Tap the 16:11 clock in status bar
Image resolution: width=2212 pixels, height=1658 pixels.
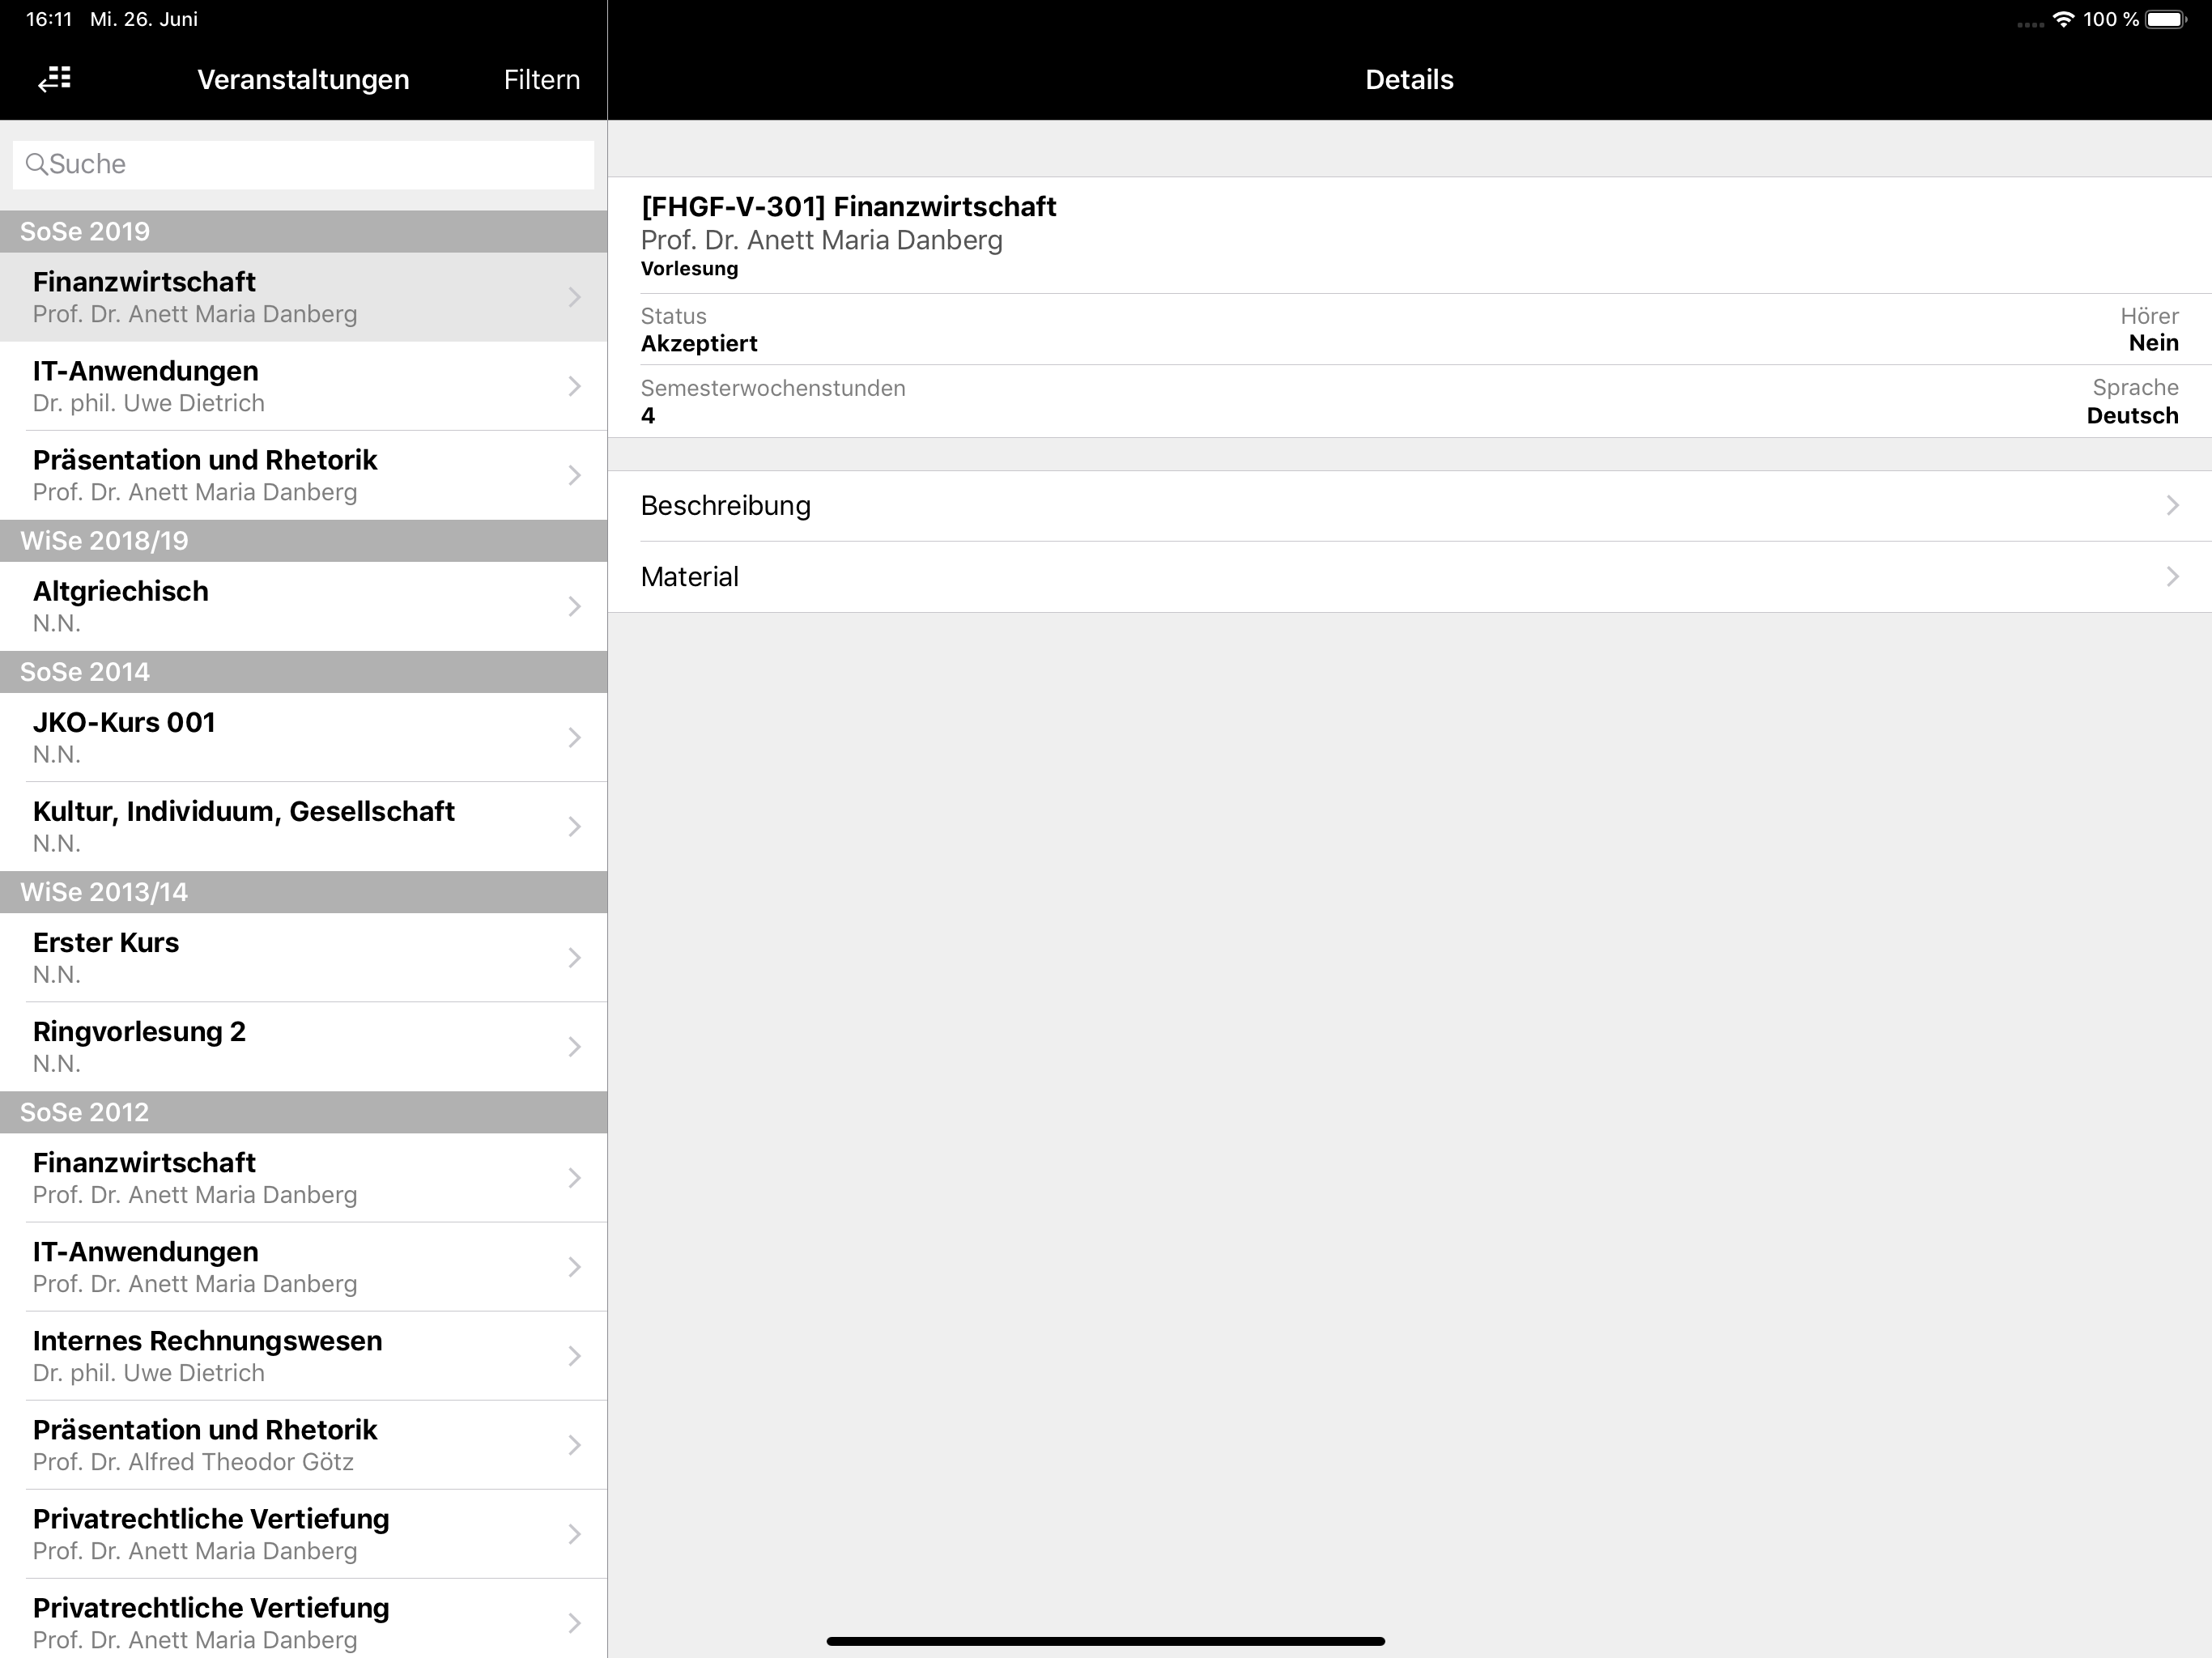[x=49, y=19]
